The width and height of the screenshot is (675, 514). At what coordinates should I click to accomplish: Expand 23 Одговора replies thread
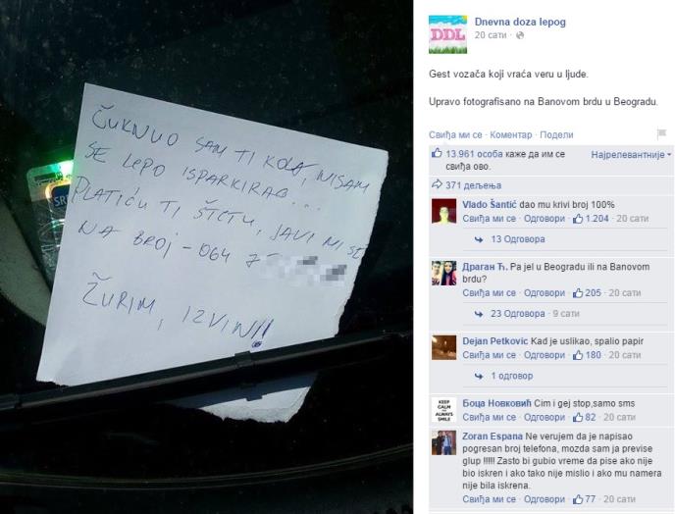click(x=517, y=314)
